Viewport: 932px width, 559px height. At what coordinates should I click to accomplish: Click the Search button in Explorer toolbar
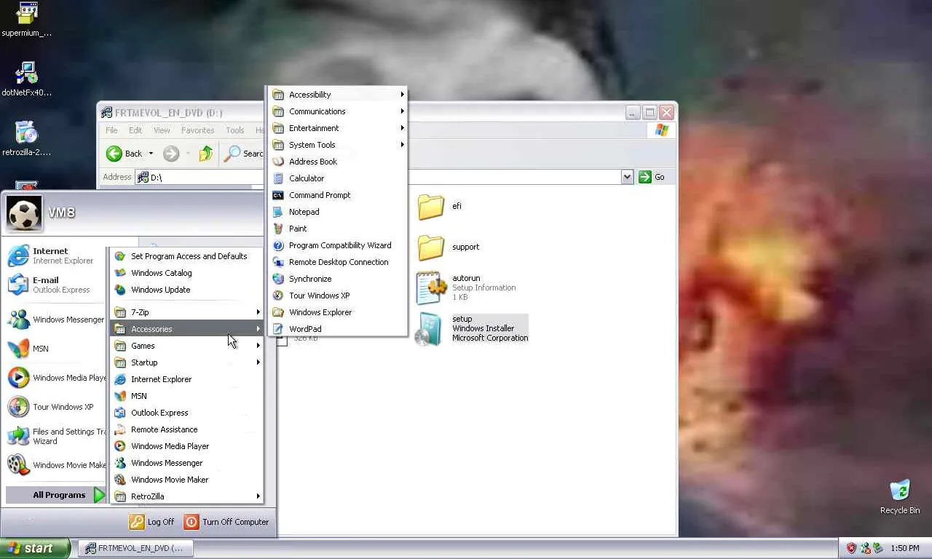click(x=244, y=154)
